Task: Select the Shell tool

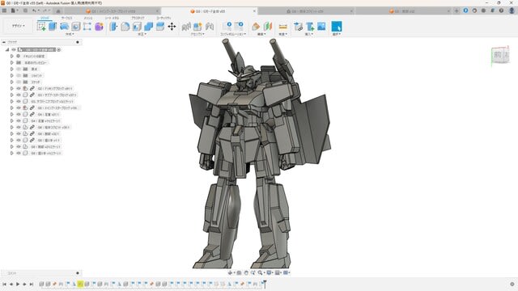Action: 137,27
